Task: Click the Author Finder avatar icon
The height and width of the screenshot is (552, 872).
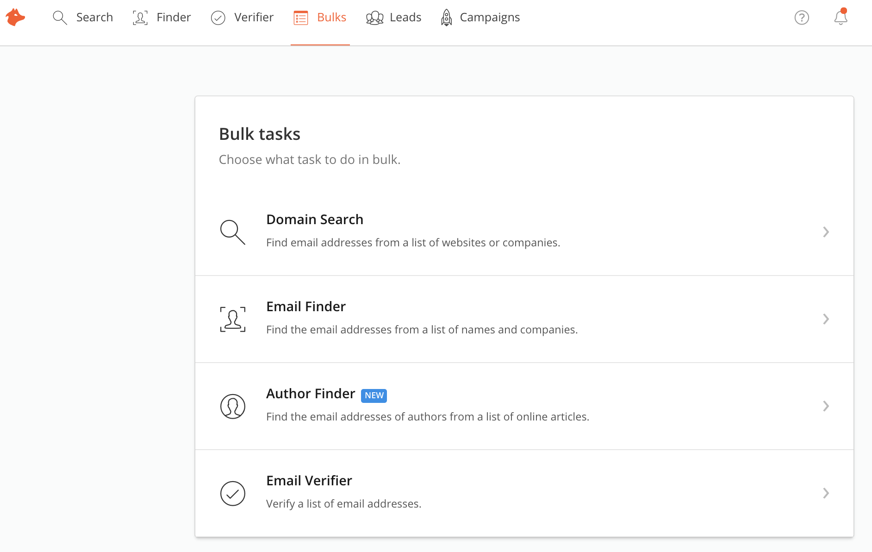Action: 233,406
